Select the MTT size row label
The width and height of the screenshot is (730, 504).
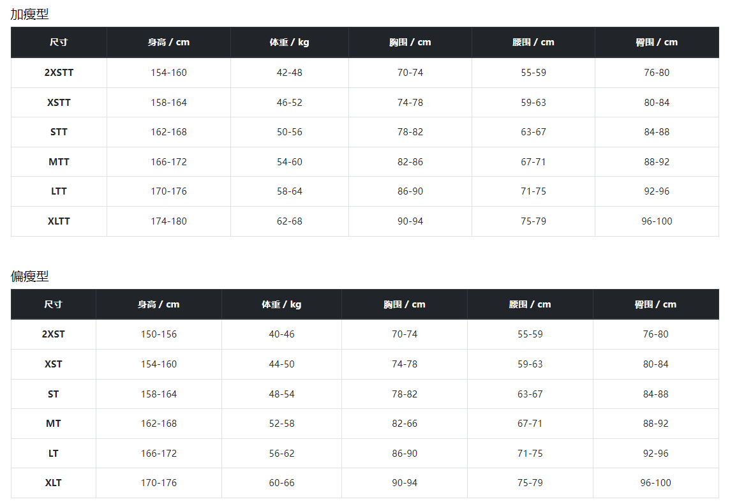tap(59, 162)
